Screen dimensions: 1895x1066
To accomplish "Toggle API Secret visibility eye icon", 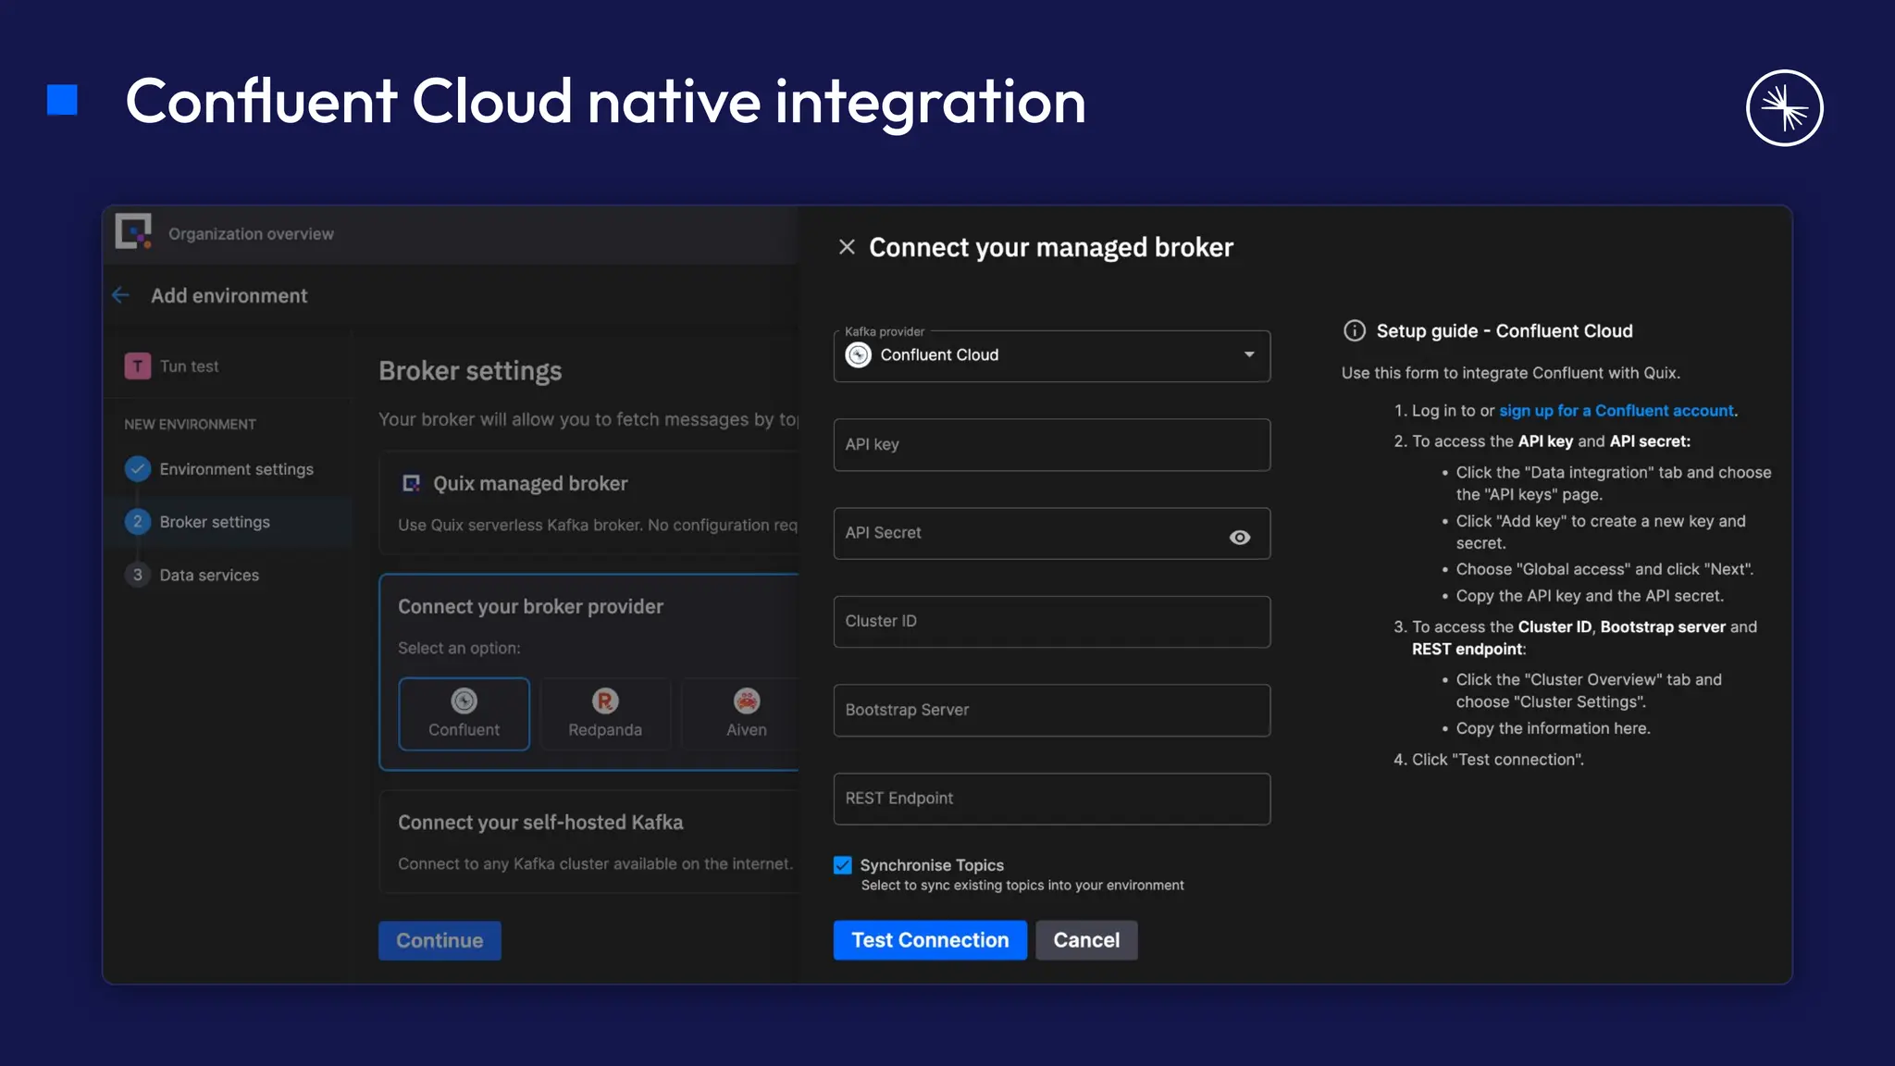I will click(x=1240, y=538).
